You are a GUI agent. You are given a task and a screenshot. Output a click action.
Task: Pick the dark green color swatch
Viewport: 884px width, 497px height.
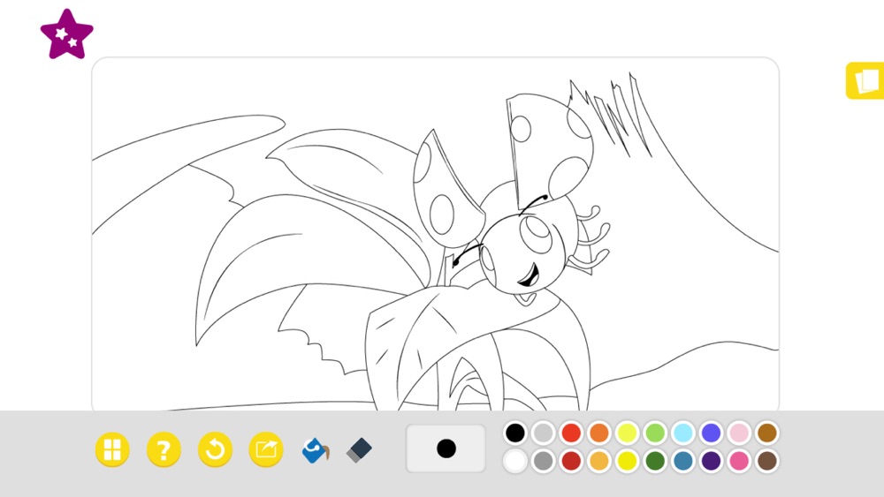pyautogui.click(x=655, y=461)
